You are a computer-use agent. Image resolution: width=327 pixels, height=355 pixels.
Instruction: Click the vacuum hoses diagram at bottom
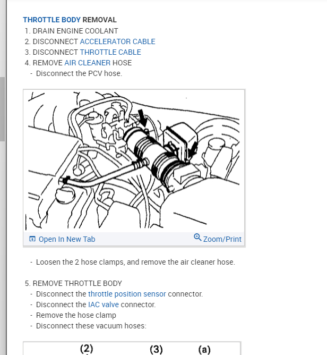coord(132,349)
